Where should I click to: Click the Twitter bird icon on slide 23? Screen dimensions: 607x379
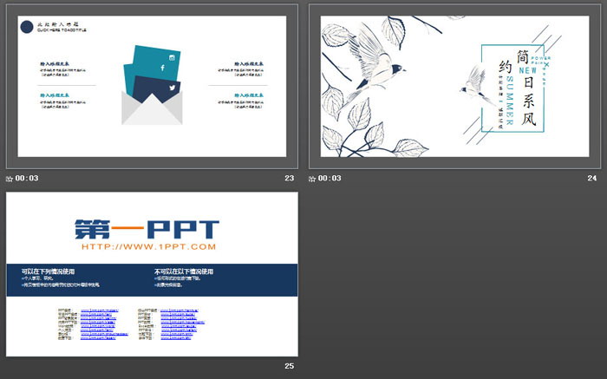coord(171,88)
